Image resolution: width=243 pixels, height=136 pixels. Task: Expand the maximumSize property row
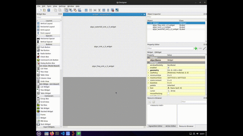coord(148,78)
